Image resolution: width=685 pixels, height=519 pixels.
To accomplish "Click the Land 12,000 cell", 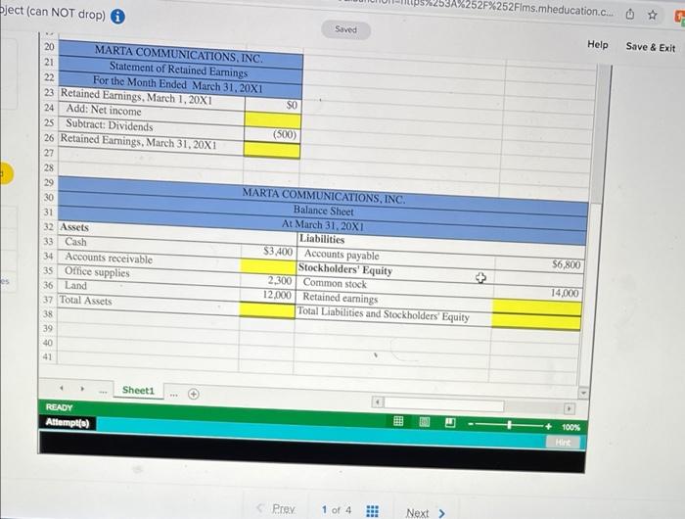I will tap(267, 295).
